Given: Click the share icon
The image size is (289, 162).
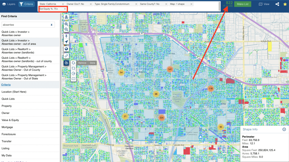Looking at the screenshot, I should 277,4.
